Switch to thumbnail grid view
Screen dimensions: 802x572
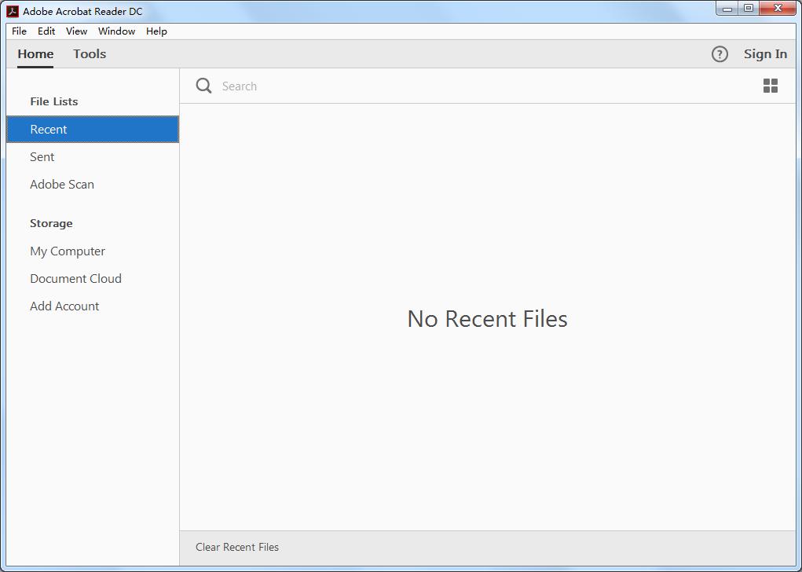click(x=771, y=86)
